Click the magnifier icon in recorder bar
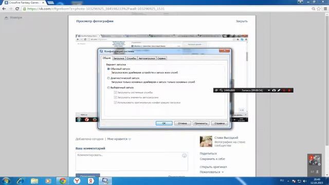 (221, 90)
